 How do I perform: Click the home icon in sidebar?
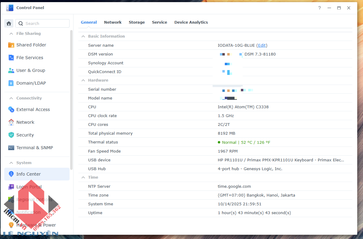pos(9,23)
